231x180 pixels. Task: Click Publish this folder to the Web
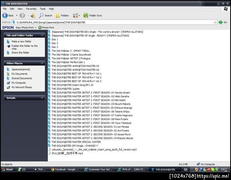point(25,47)
